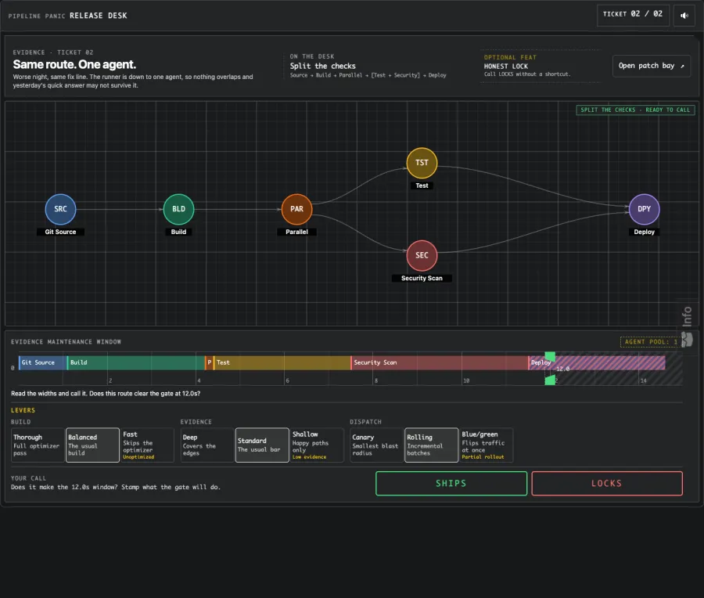This screenshot has height=598, width=704.
Task: Stamp the LOCKS call
Action: (x=607, y=484)
